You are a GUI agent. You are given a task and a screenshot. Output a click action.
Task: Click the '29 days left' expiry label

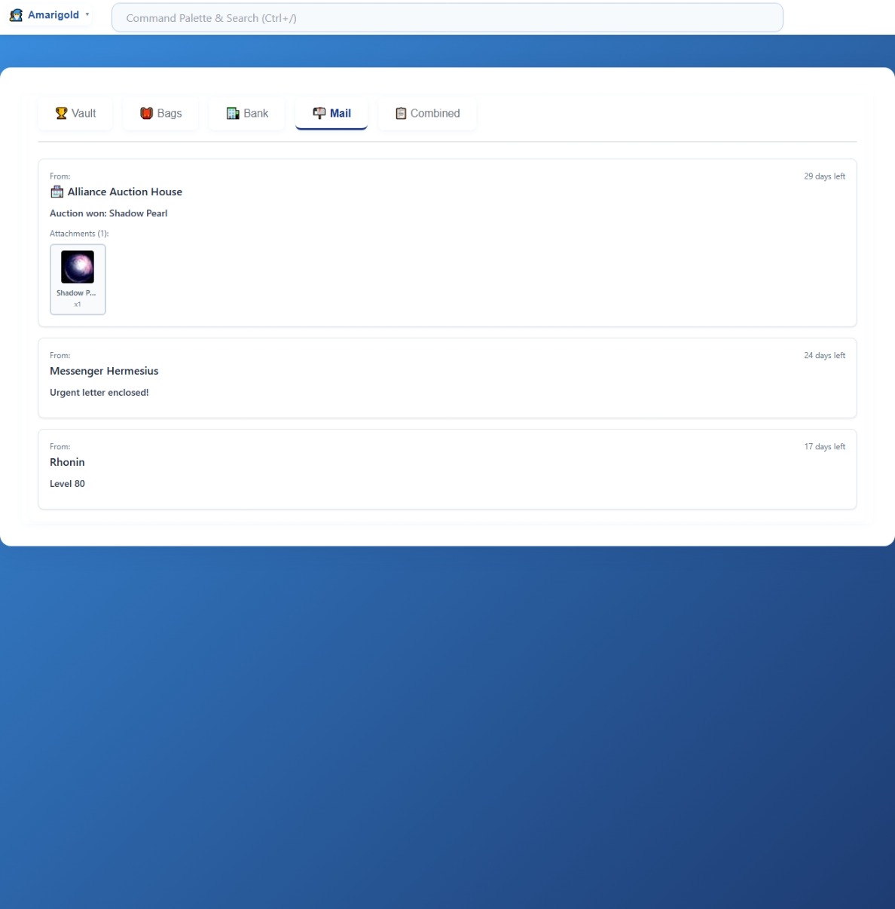824,176
